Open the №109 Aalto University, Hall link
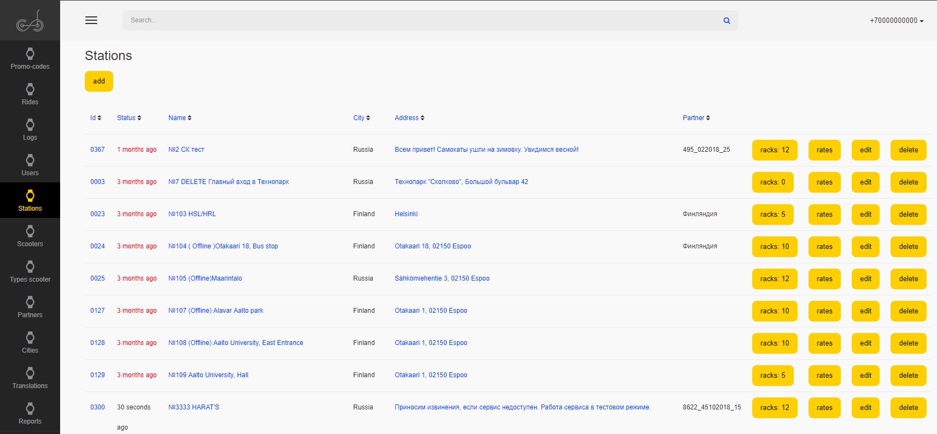Image resolution: width=937 pixels, height=434 pixels. click(x=208, y=375)
